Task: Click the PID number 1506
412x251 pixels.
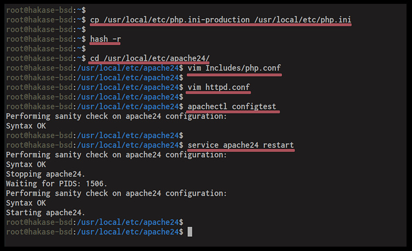Action: pyautogui.click(x=96, y=184)
